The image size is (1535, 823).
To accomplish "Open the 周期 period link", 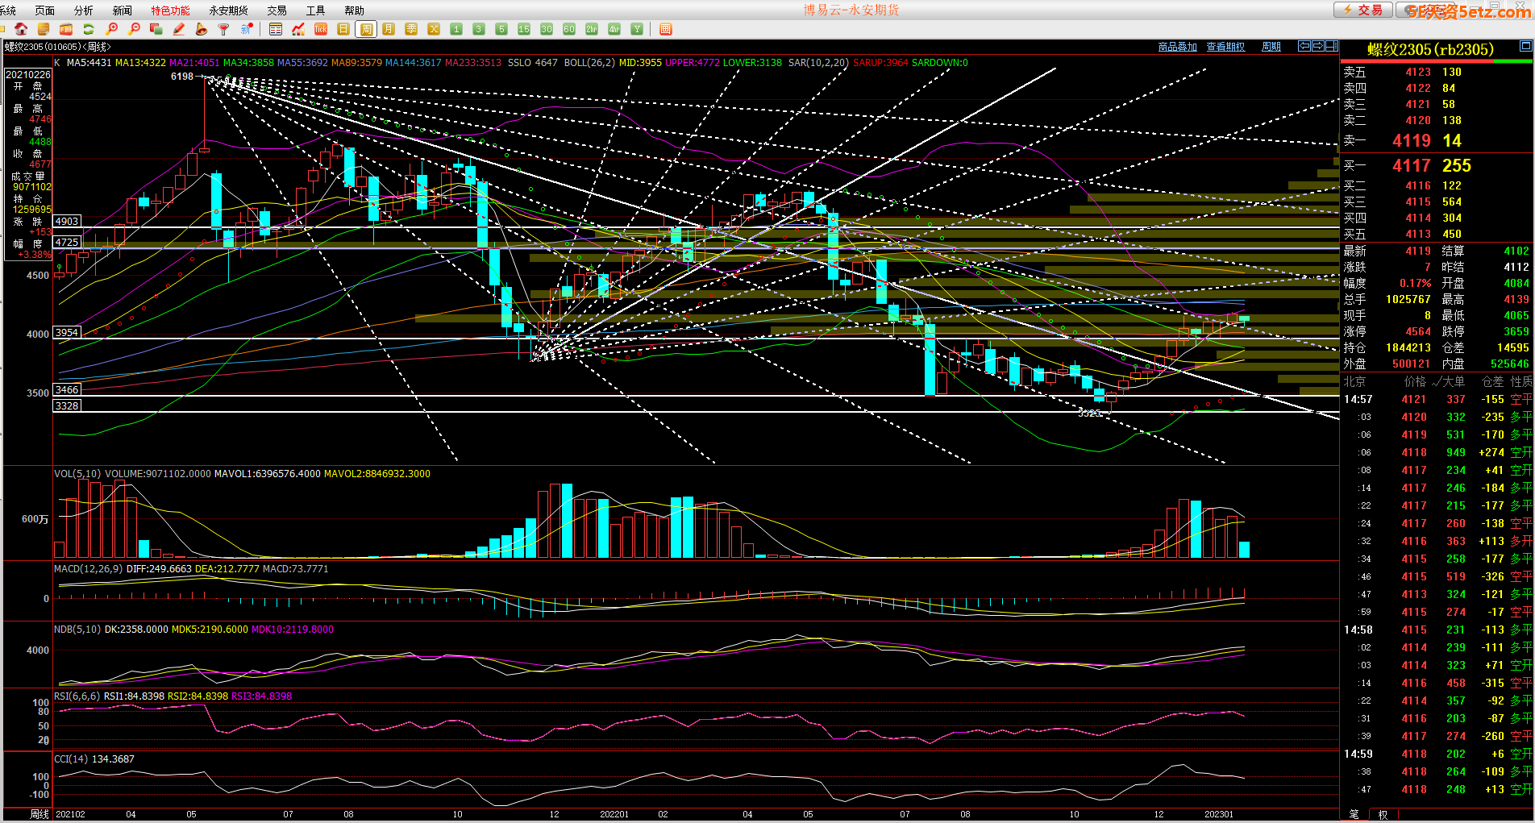I will tap(1271, 47).
